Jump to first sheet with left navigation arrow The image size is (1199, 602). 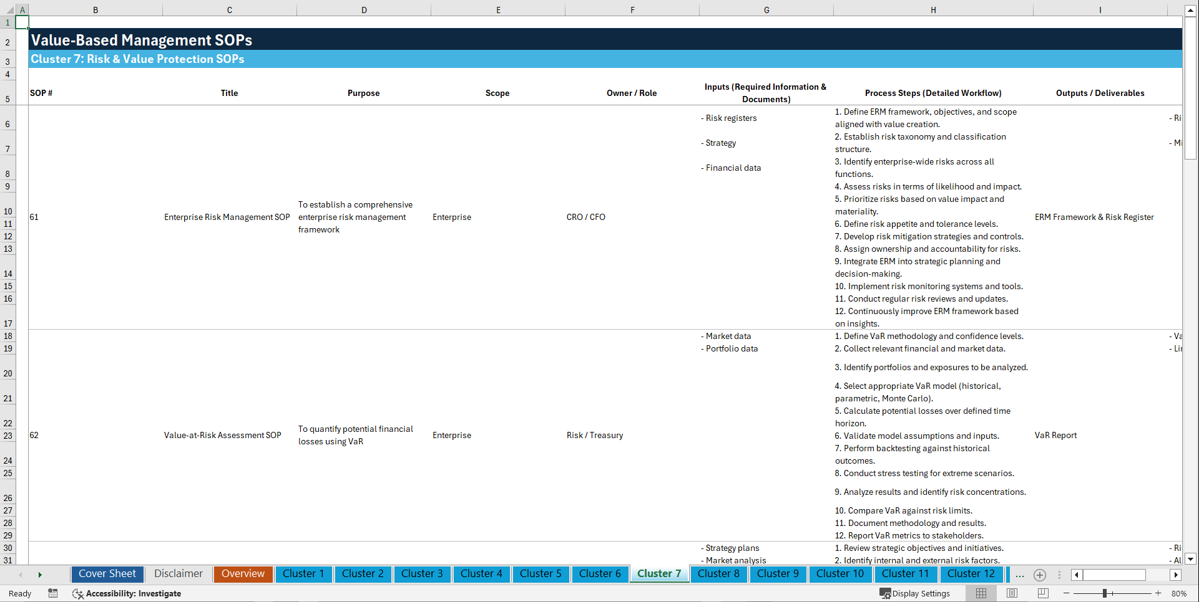pos(21,575)
